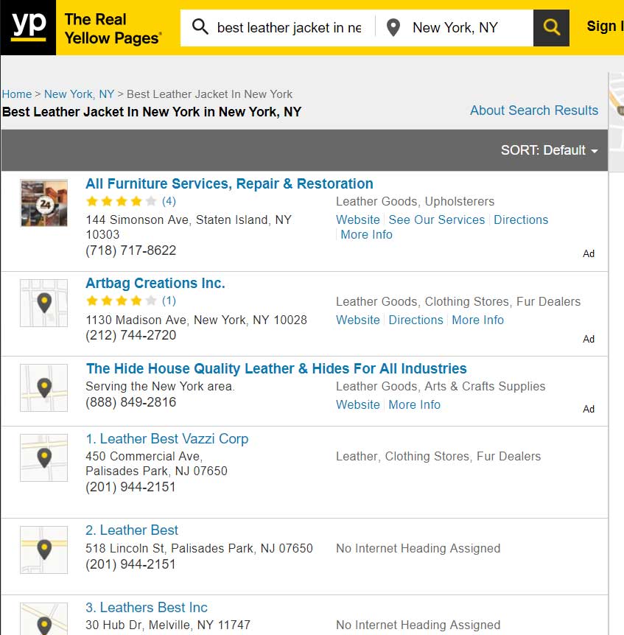624x635 pixels.
Task: Click the 4-star rating for Artbag Creations
Action: coord(122,301)
